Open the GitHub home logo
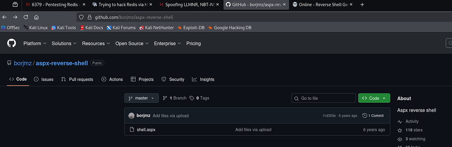The height and width of the screenshot is (147, 452). coord(11,43)
